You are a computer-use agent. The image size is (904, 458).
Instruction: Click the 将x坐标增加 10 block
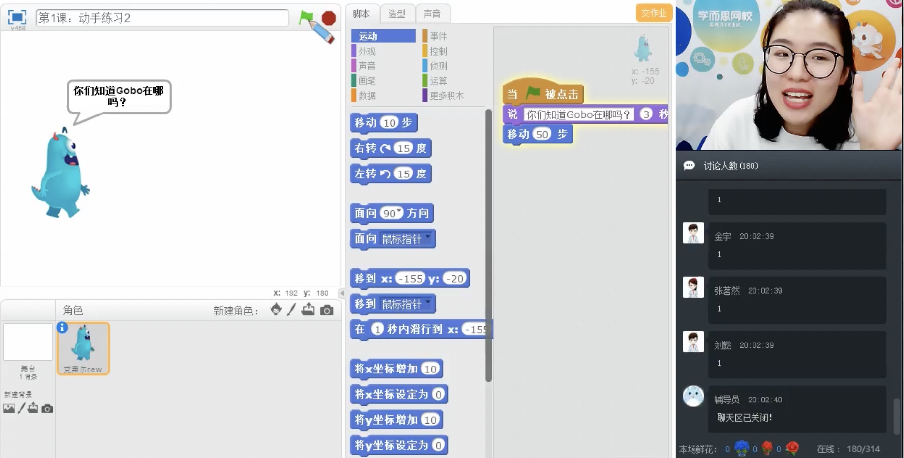pos(396,369)
